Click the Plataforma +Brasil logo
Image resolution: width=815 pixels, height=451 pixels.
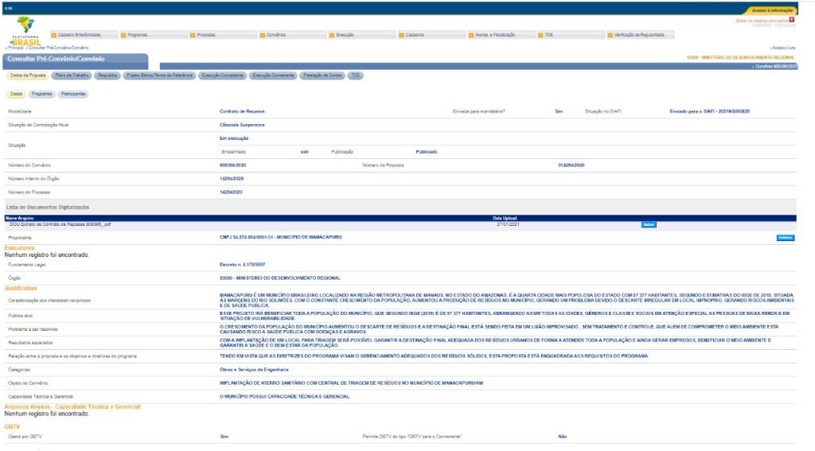pos(25,32)
